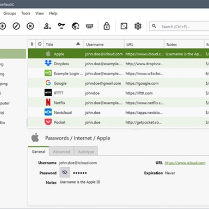Screen dimensions: 209x209
Task: Click the Title column sort arrow
Action: (78, 43)
